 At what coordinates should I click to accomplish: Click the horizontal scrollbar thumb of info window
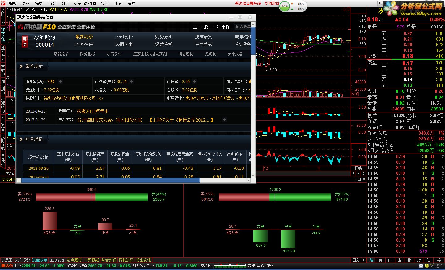[111, 180]
